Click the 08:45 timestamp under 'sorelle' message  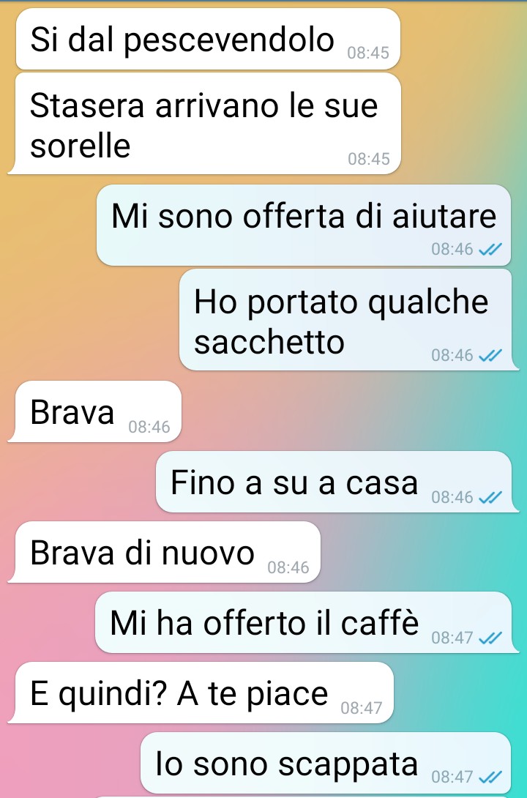[x=369, y=159]
